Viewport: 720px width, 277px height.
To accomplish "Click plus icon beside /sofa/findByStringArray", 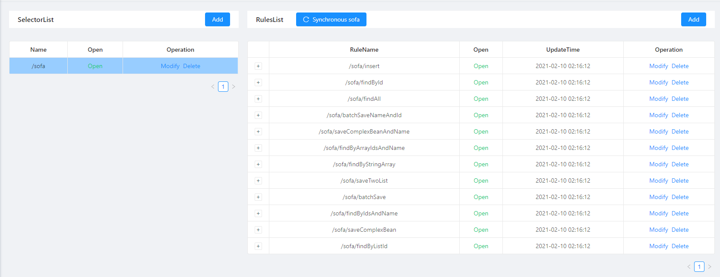I will 258,164.
